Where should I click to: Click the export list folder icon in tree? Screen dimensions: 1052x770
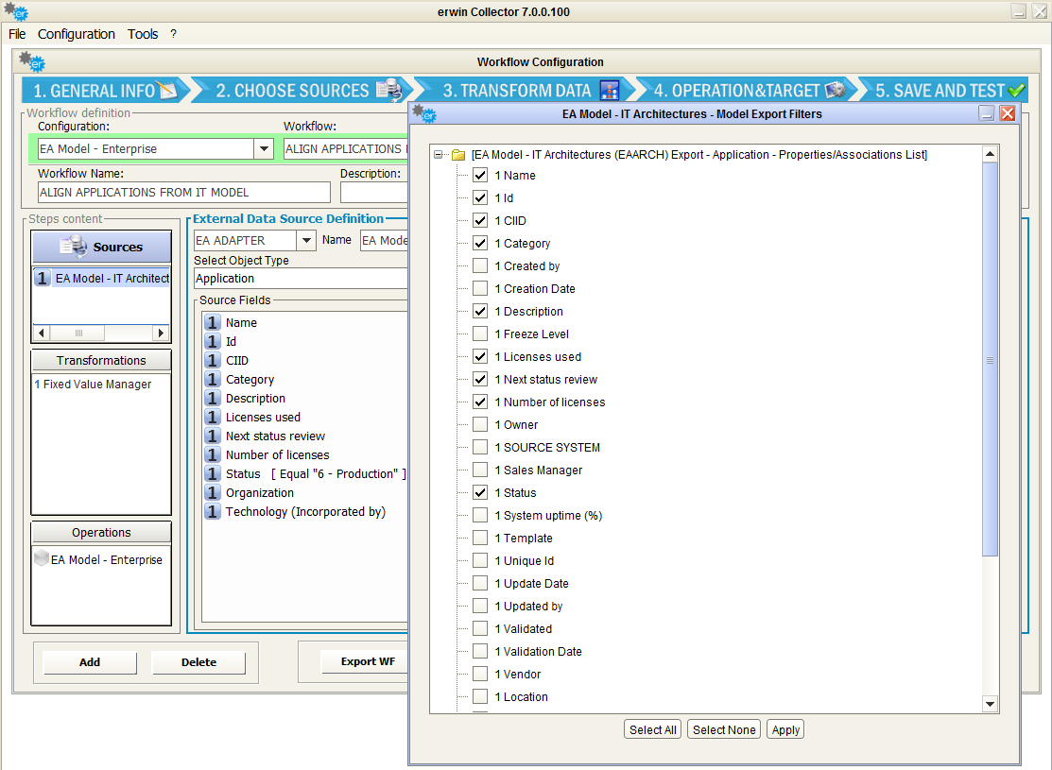click(x=458, y=155)
